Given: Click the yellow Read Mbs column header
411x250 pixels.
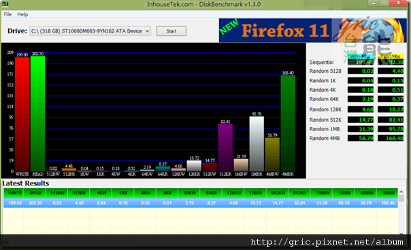Looking at the screenshot, I should pyautogui.click(x=391, y=56).
